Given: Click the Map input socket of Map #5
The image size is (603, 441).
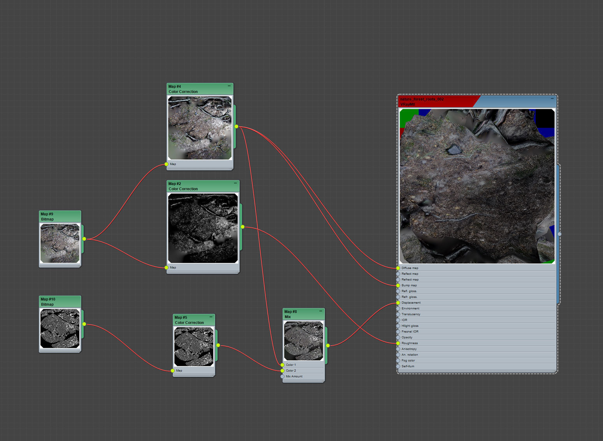Looking at the screenshot, I should [173, 371].
